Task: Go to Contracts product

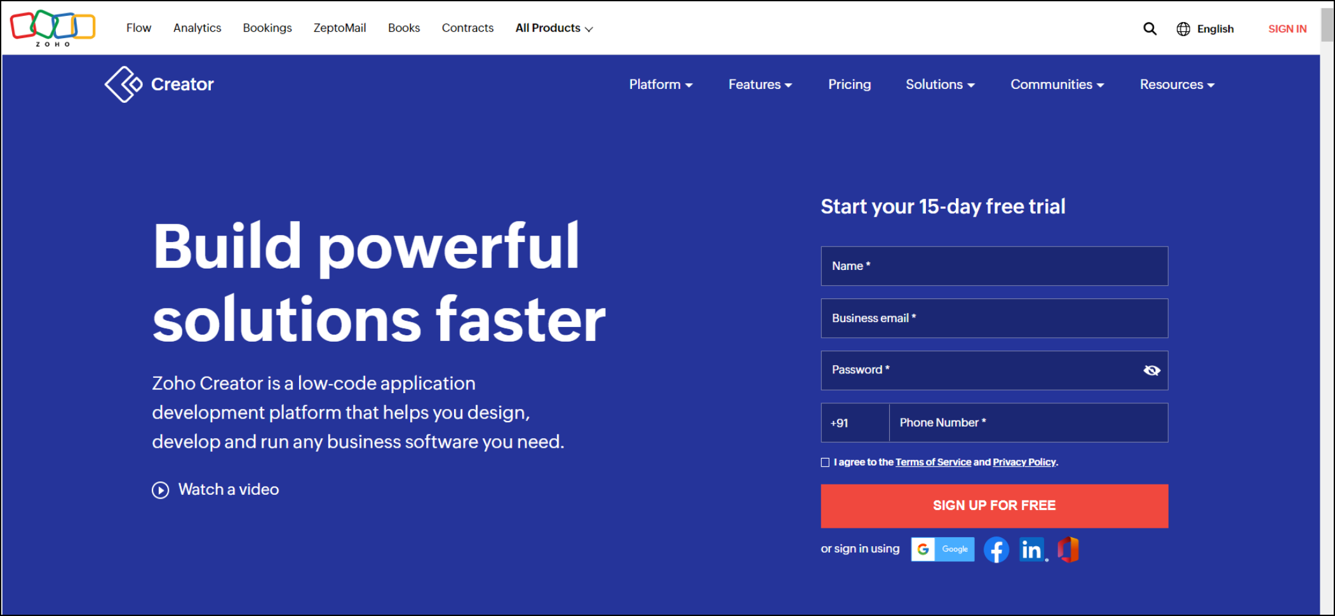Action: tap(467, 28)
